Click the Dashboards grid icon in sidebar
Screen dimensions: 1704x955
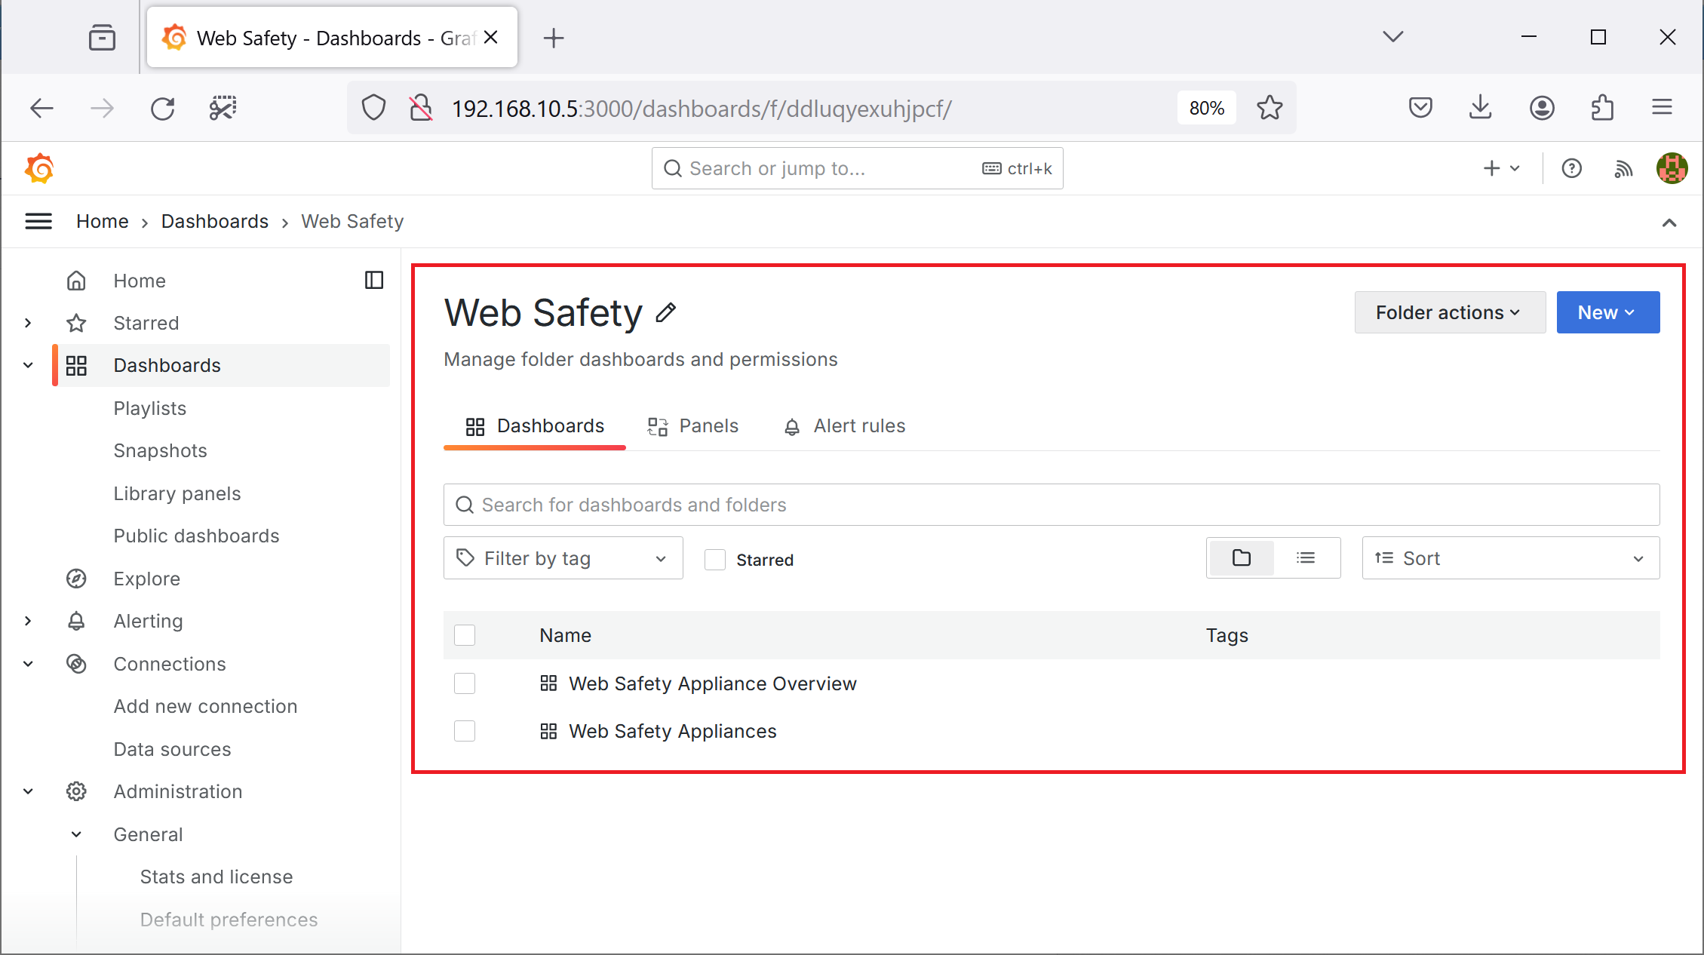77,365
